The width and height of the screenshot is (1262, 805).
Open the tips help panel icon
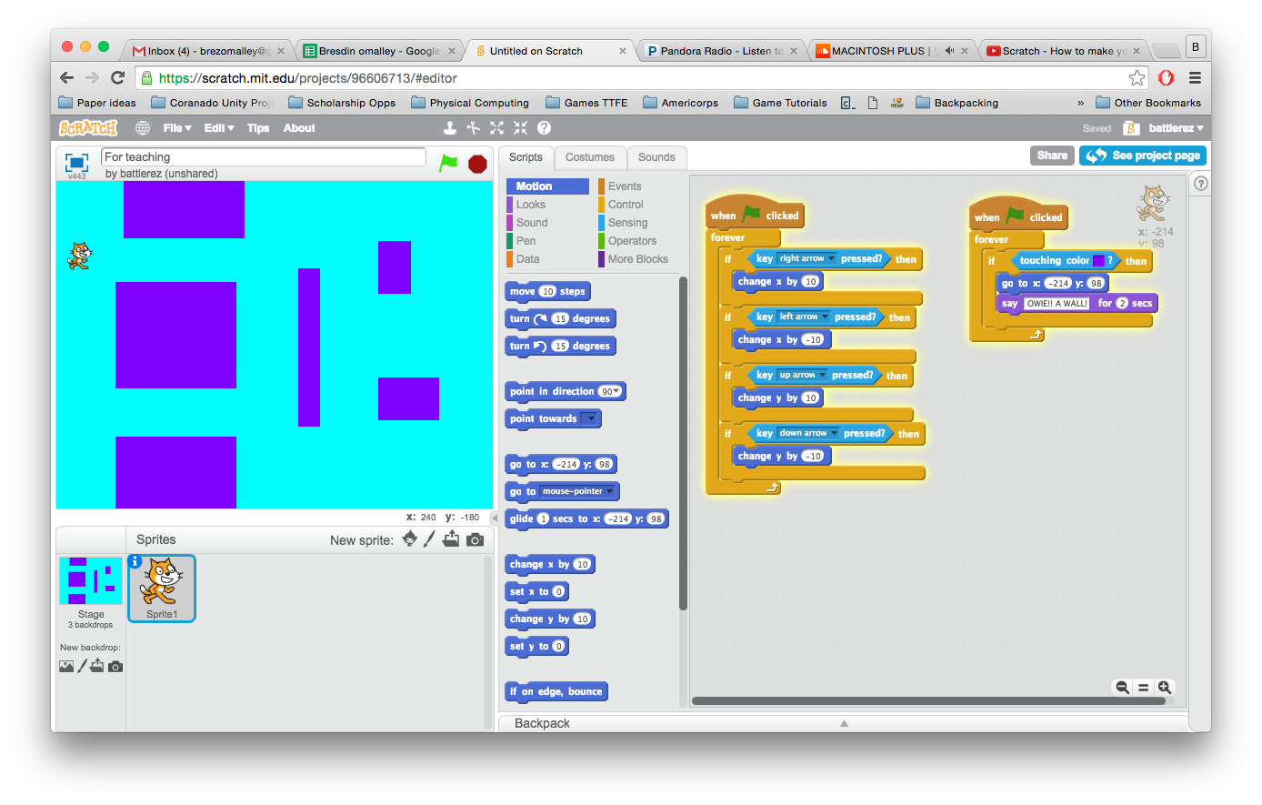pos(1200,183)
